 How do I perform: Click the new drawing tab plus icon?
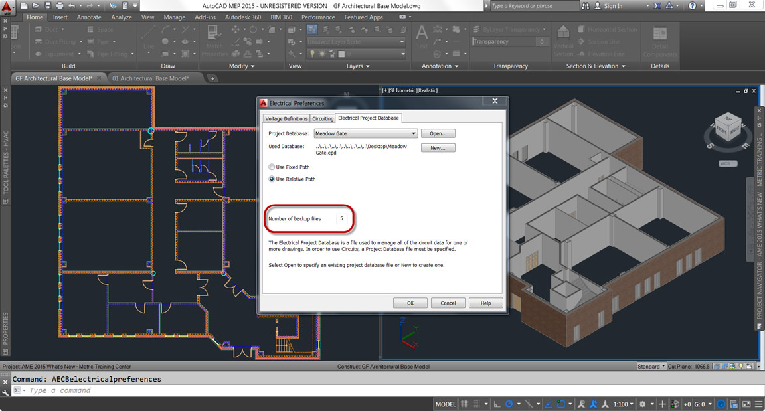point(212,78)
